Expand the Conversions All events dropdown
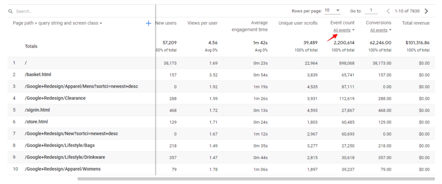 (x=381, y=30)
